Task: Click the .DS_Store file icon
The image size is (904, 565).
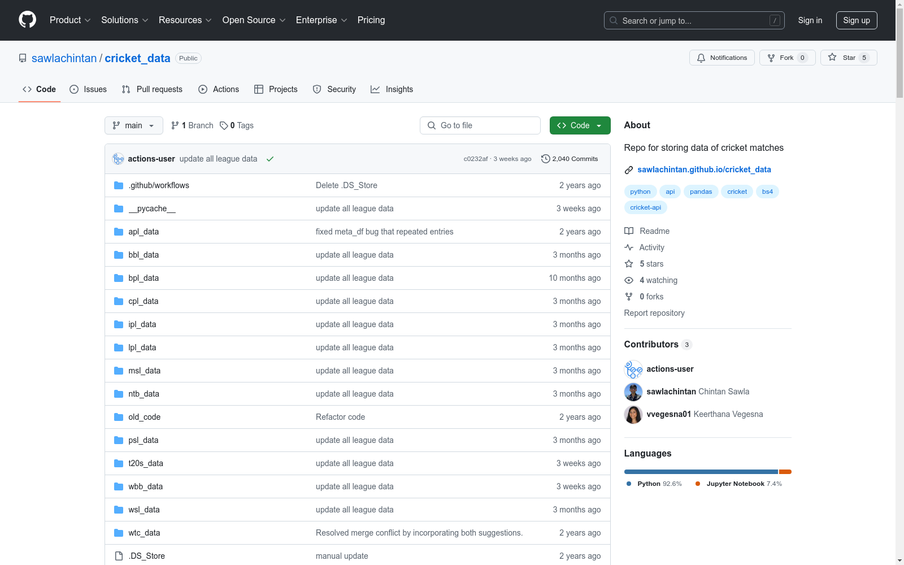Action: tap(119, 556)
